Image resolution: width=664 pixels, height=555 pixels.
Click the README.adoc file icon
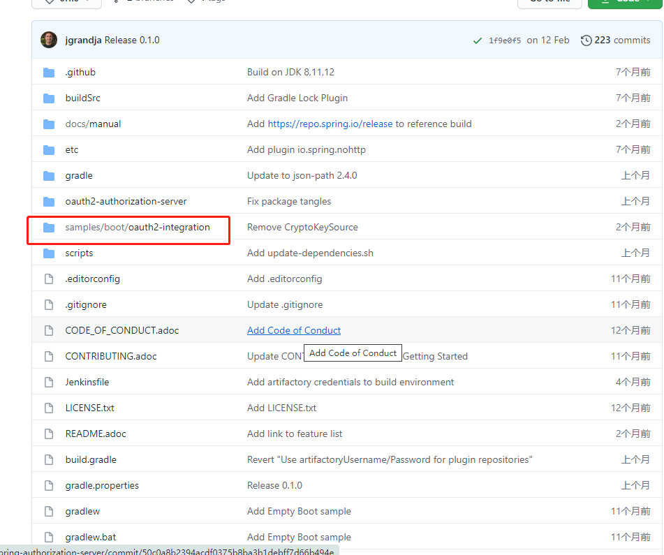(49, 434)
